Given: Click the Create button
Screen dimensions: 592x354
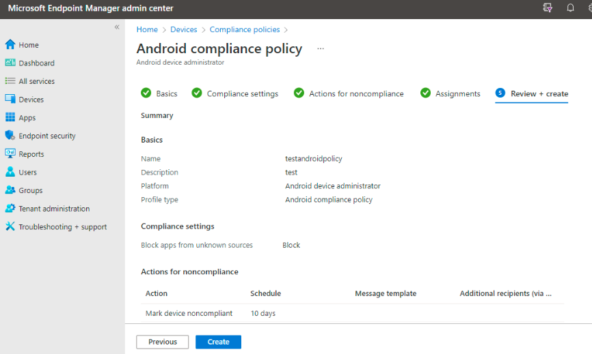Looking at the screenshot, I should [218, 342].
